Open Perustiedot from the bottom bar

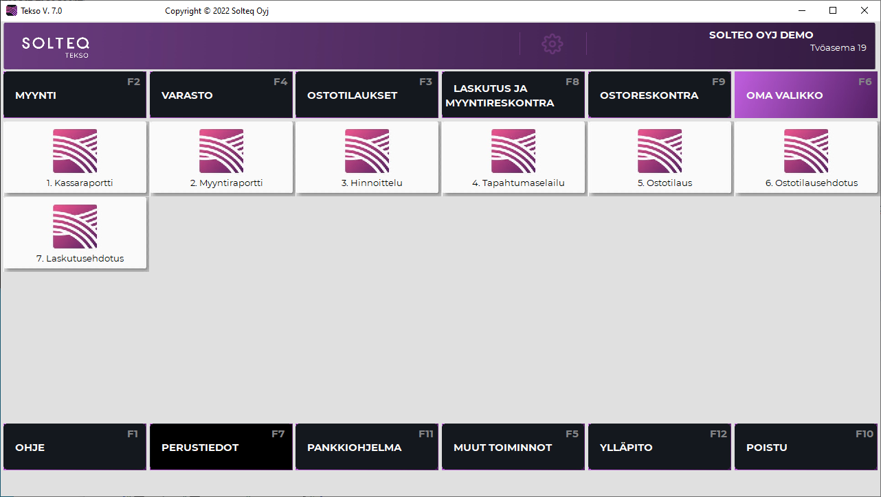pos(221,447)
